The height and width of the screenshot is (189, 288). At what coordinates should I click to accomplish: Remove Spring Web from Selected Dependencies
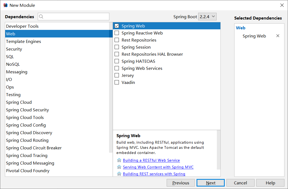point(278,36)
